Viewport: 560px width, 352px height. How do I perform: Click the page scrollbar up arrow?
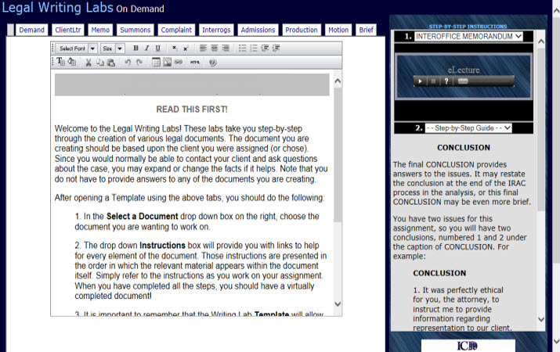(x=556, y=11)
